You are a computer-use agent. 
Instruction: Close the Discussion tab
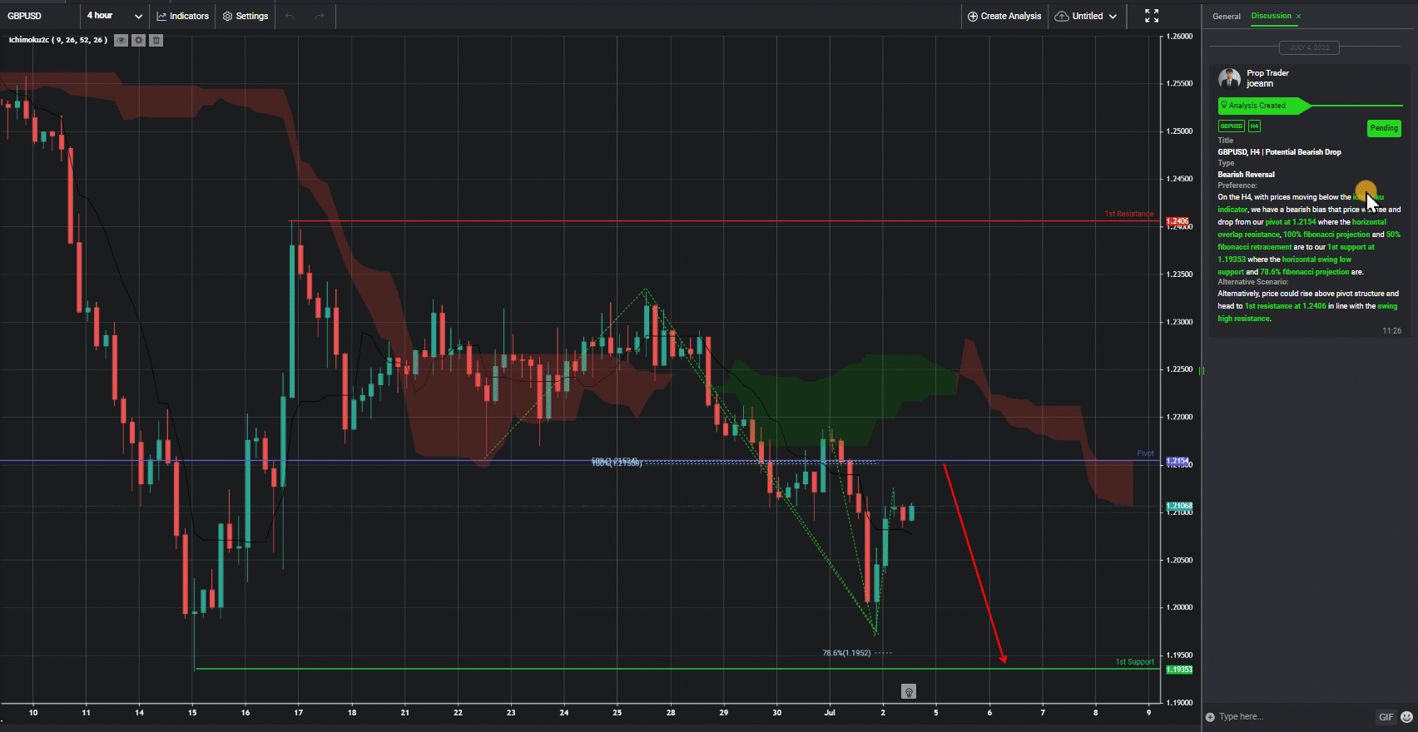pyautogui.click(x=1298, y=16)
